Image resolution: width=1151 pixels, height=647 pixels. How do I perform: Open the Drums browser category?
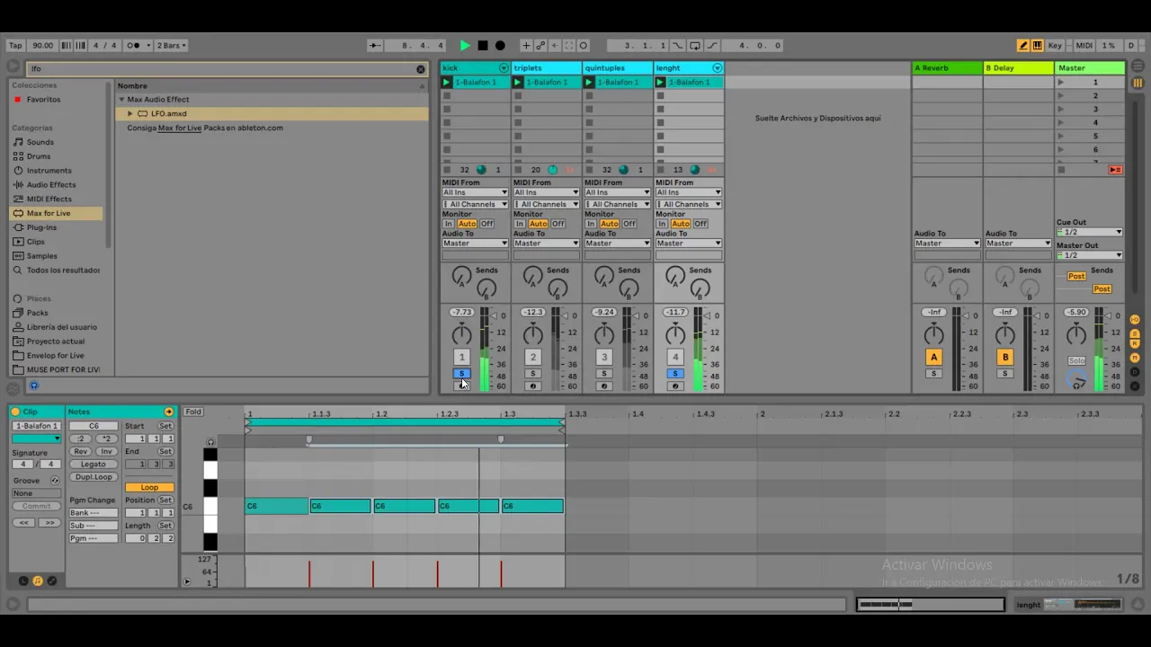pyautogui.click(x=39, y=156)
